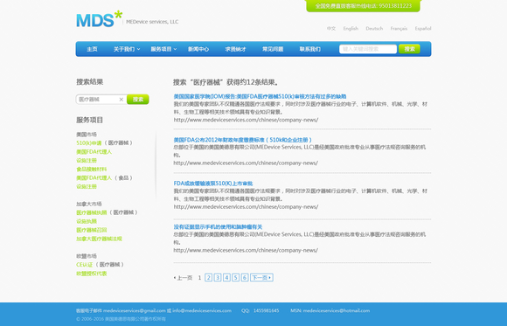
Task: Click 下一页 next page button
Action: pos(261,277)
